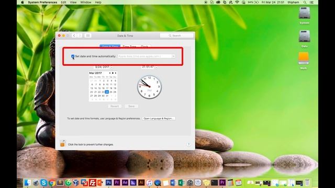Switch to the Date & Time tab
Viewport: 335px width, 188px height.
(110, 46)
